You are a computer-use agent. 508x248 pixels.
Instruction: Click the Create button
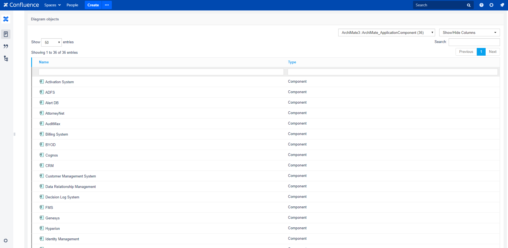93,5
